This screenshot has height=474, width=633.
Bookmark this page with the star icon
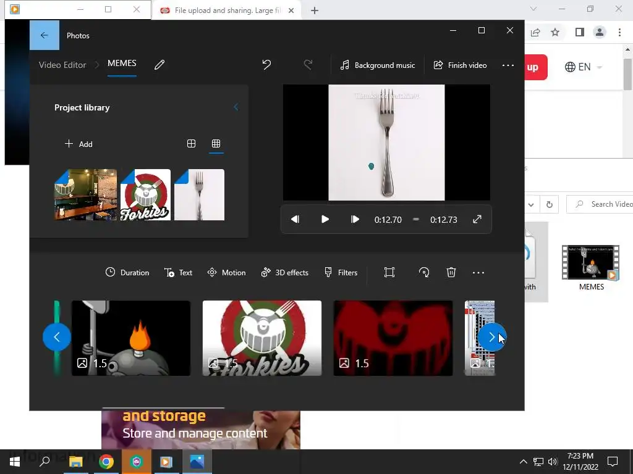coord(555,32)
